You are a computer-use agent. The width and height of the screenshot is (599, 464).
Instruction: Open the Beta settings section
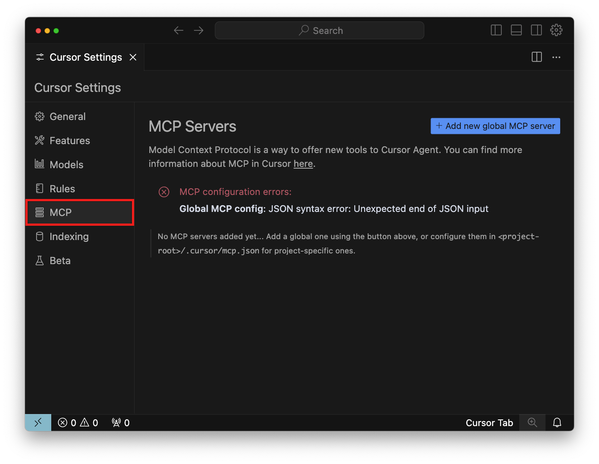pos(80,261)
